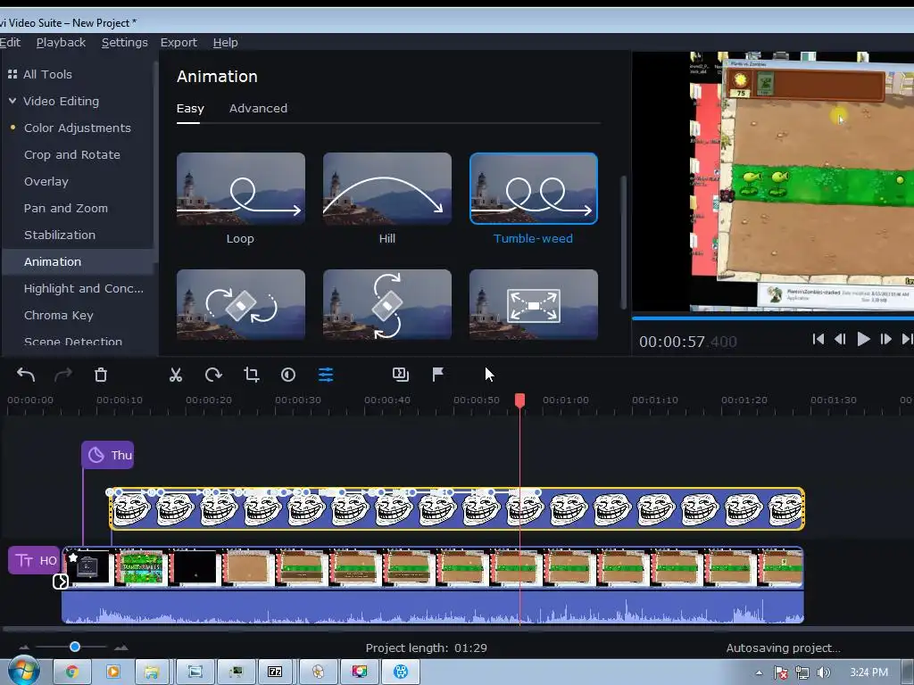Click the All Tools grid icon

click(x=12, y=74)
